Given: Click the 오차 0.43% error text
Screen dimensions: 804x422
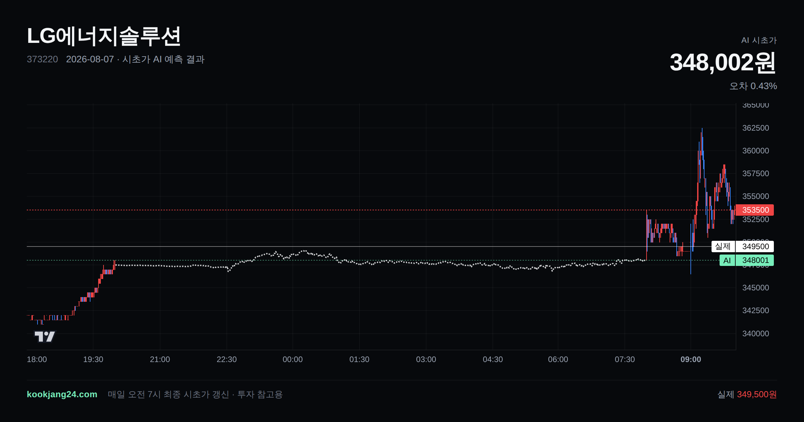Looking at the screenshot, I should click(x=753, y=86).
